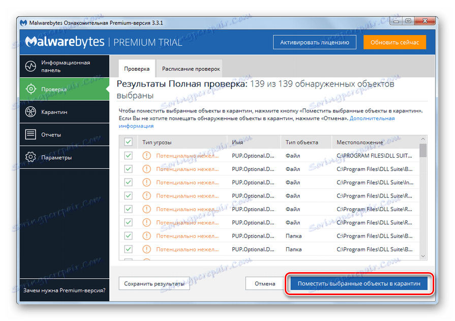Image resolution: width=455 pixels, height=321 pixels.
Task: Open the Информационная панель dashboard icon
Action: (x=31, y=66)
